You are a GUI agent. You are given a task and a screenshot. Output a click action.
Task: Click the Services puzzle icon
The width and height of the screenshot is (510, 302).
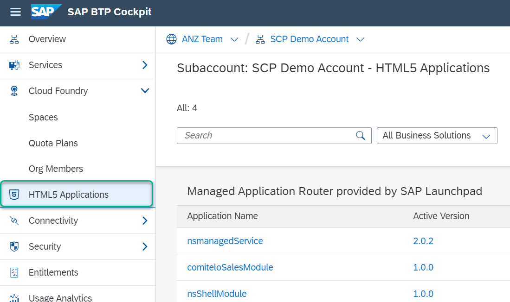tap(14, 65)
